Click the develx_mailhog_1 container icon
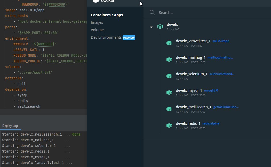The width and height of the screenshot is (271, 167). 169,60
